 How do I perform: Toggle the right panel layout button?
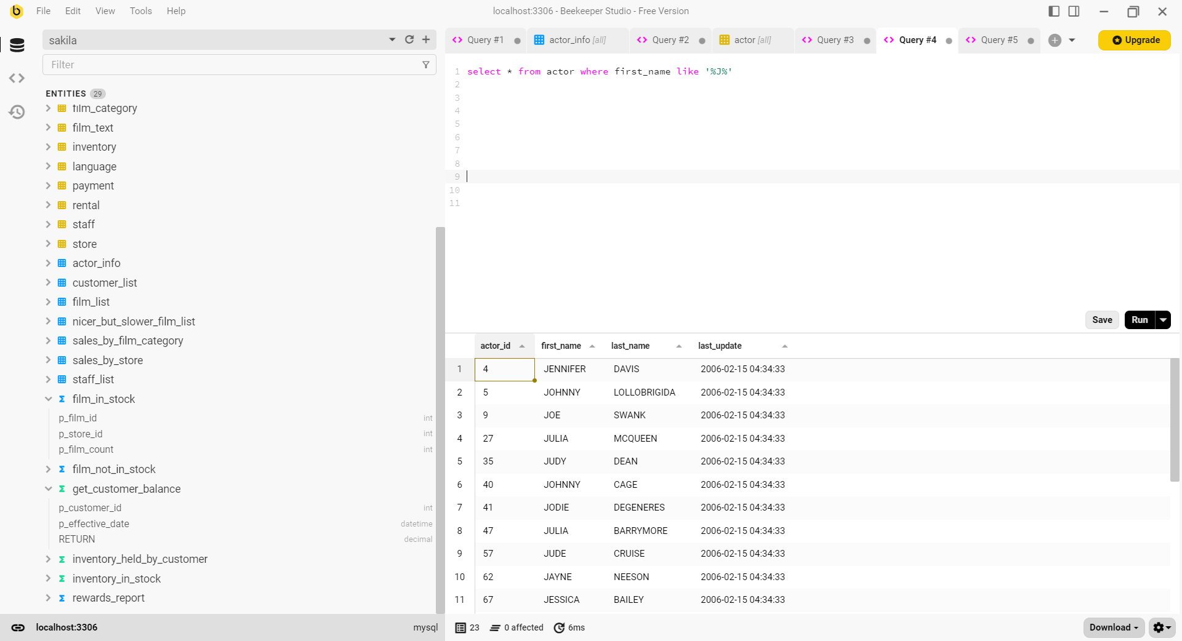pos(1074,10)
